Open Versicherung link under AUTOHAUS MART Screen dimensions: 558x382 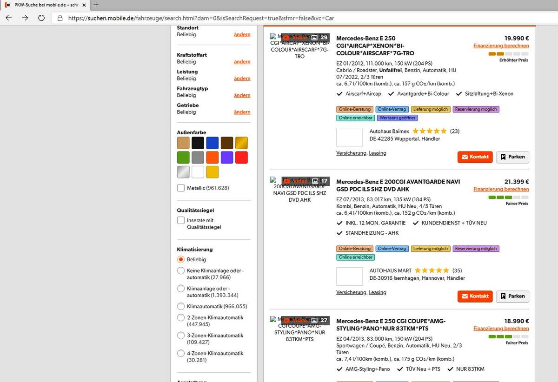pos(352,292)
